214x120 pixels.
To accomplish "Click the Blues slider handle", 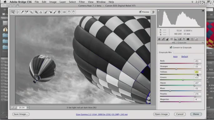I will [170, 91].
